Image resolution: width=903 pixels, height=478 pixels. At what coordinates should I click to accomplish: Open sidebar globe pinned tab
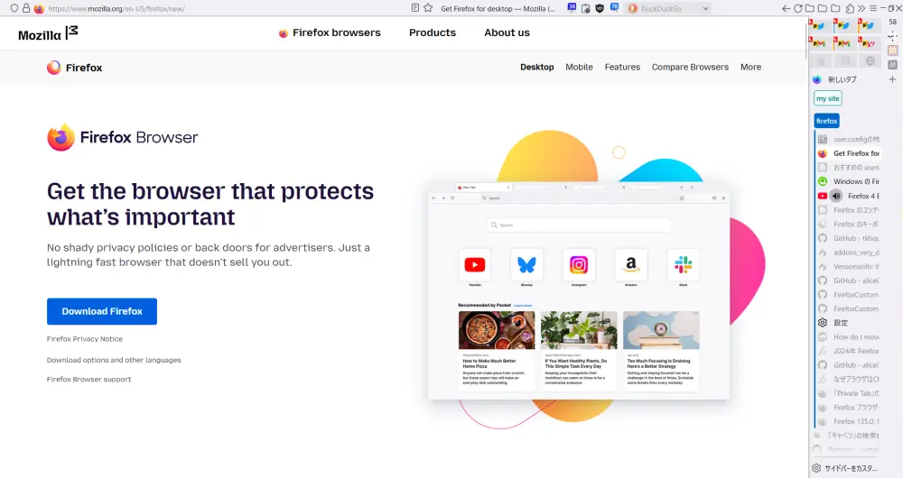point(870,60)
